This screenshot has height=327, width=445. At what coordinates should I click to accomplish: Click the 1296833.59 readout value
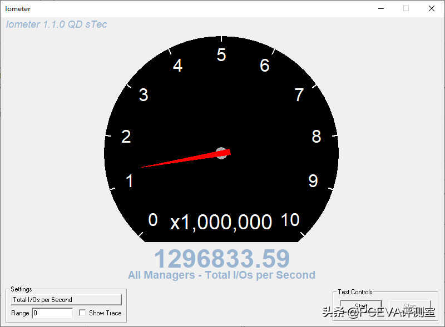(x=221, y=258)
